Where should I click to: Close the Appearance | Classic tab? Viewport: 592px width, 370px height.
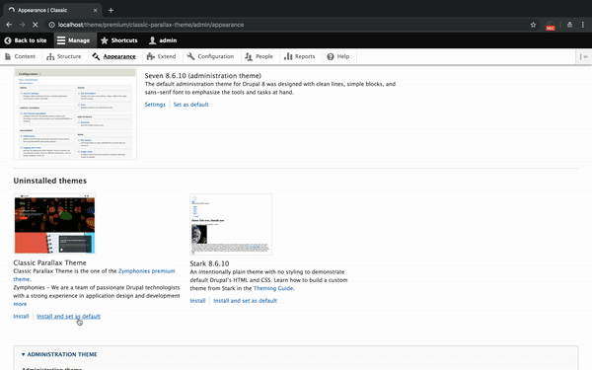pos(95,10)
